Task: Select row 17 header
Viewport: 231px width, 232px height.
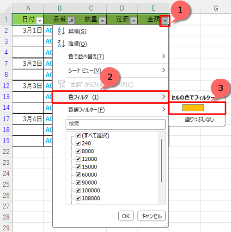Action: point(6,119)
